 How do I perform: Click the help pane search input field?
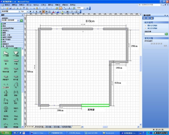point(154,34)
